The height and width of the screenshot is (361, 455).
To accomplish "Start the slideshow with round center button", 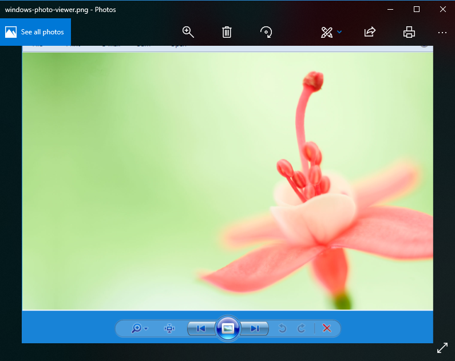I will 228,328.
